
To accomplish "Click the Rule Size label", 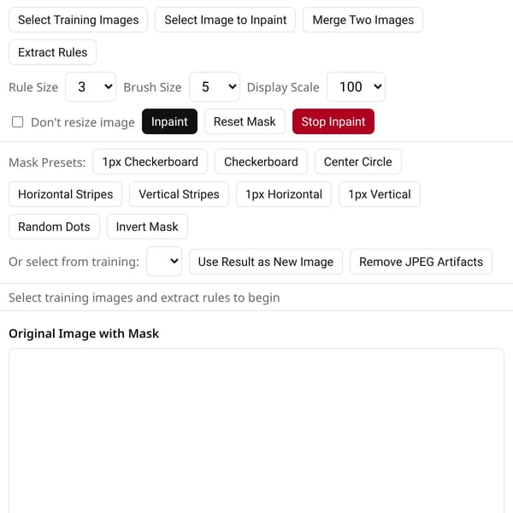I will 33,87.
